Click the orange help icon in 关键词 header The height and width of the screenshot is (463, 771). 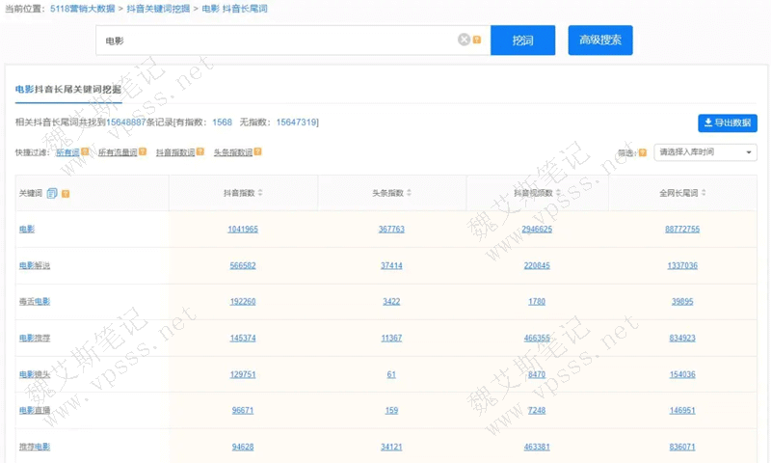coord(66,194)
